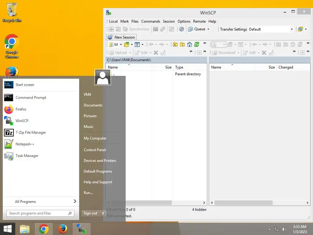Click remote panel horizontal scrollbar thumb
This screenshot has height=235, width=313.
(x=243, y=203)
